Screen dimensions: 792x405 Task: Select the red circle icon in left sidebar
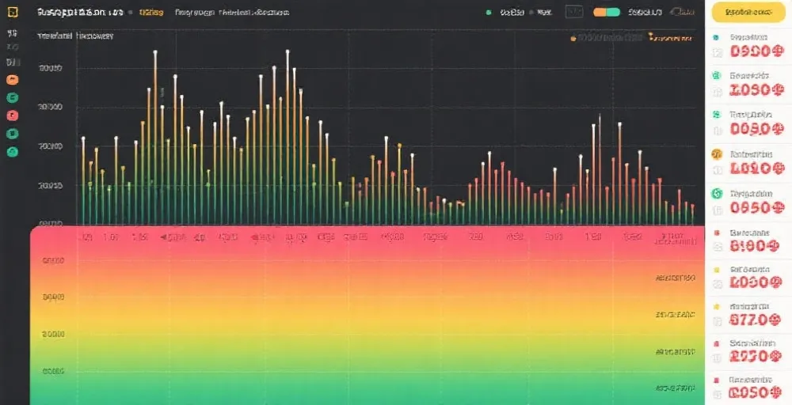click(x=12, y=115)
